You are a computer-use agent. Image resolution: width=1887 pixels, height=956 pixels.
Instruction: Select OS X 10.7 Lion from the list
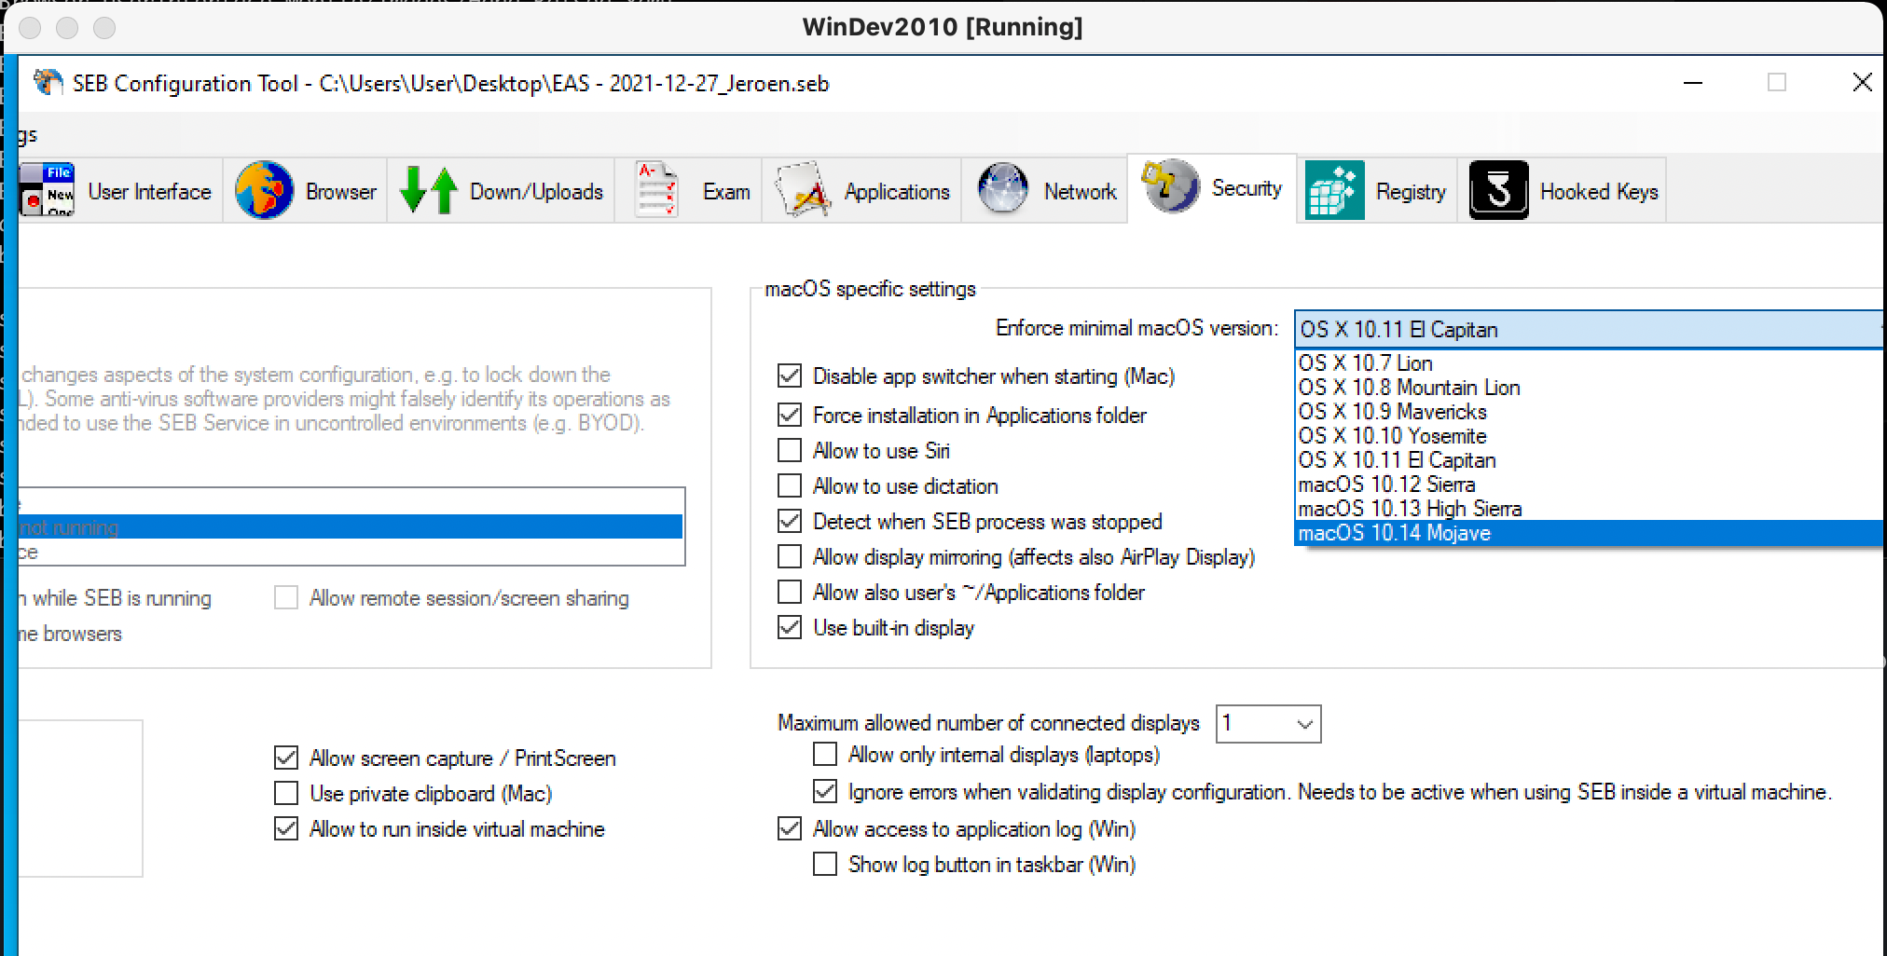click(1365, 362)
